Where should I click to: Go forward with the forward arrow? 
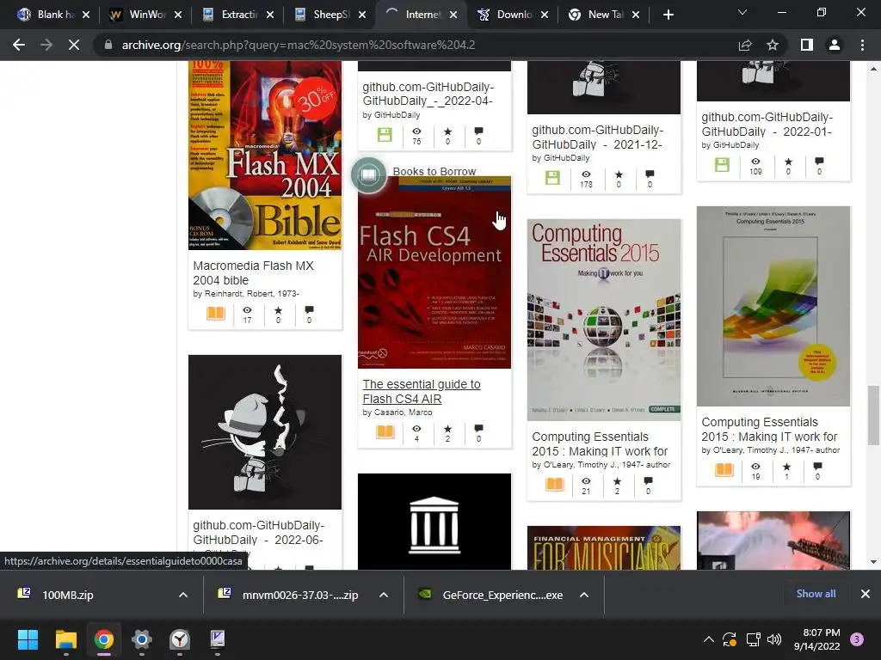click(46, 45)
